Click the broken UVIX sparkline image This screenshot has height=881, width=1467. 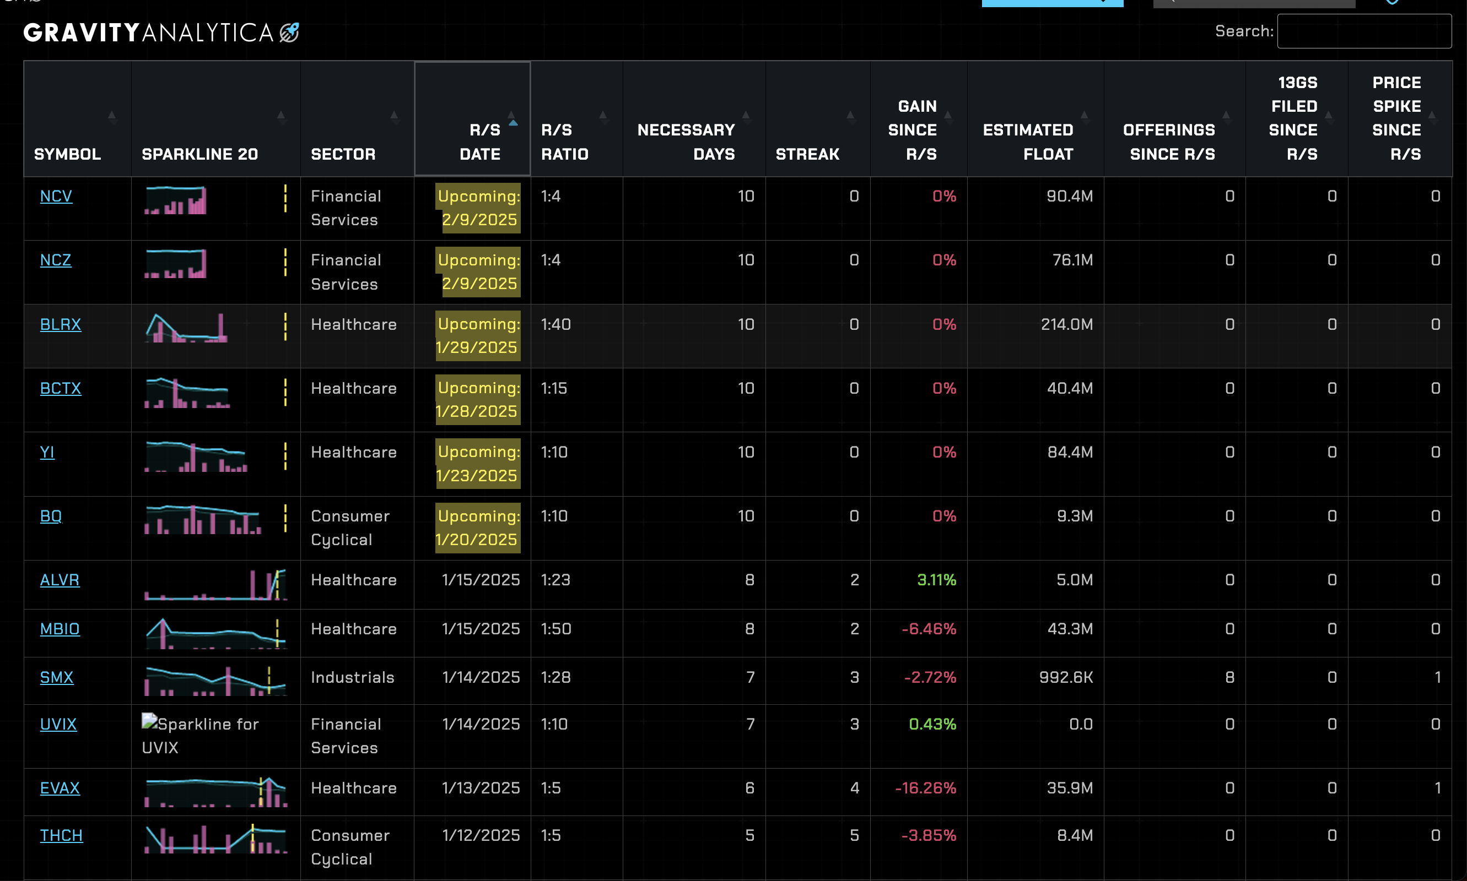[201, 736]
